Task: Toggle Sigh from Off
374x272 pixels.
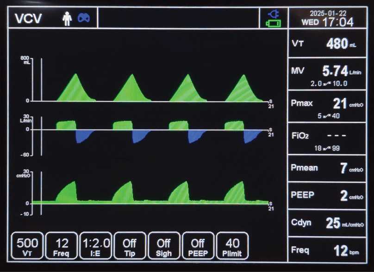Action: click(164, 245)
